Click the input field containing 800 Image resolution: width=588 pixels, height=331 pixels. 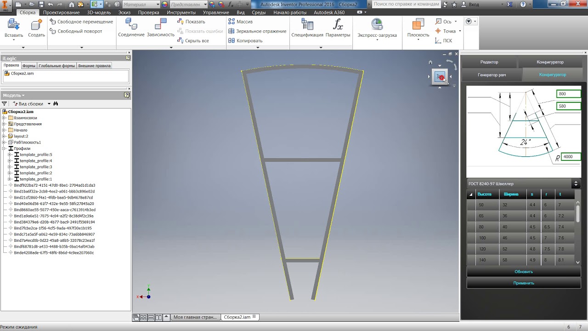pos(569,94)
